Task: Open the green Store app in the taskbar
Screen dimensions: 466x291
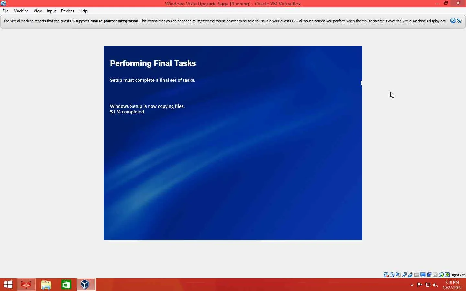Action: (x=66, y=285)
